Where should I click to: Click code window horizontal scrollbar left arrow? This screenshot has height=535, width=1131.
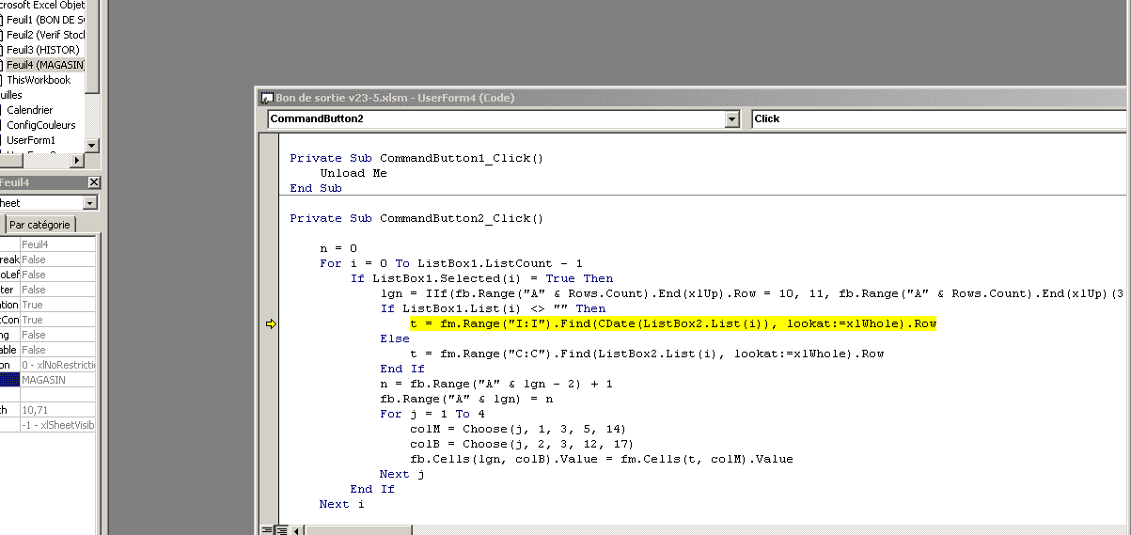click(298, 530)
